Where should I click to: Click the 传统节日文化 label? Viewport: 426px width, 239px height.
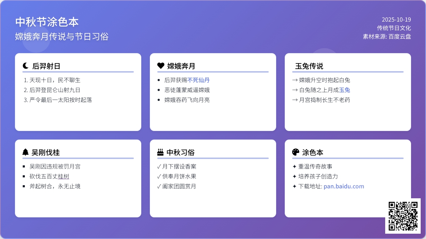point(394,28)
